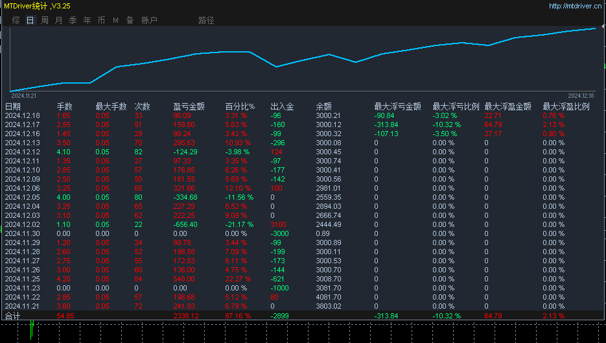This screenshot has height=343, width=606.
Task: Open the http://mtdriver.cn link
Action: click(x=575, y=6)
